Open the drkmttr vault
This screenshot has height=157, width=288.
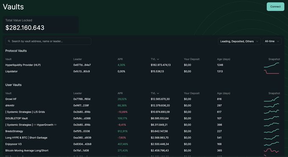pyautogui.click(x=10, y=105)
